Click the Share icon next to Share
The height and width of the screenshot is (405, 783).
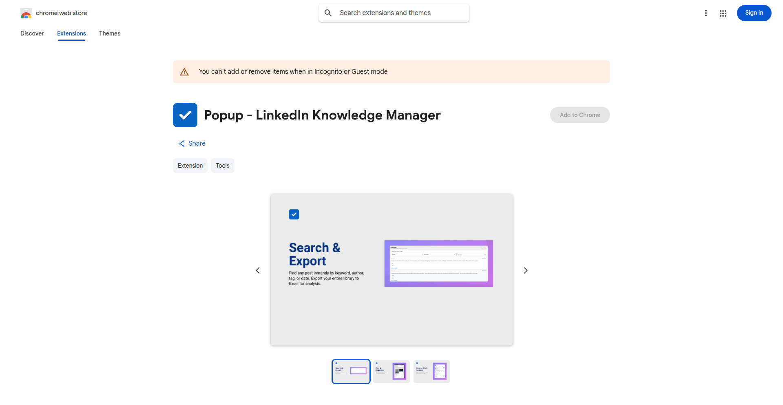pos(182,143)
